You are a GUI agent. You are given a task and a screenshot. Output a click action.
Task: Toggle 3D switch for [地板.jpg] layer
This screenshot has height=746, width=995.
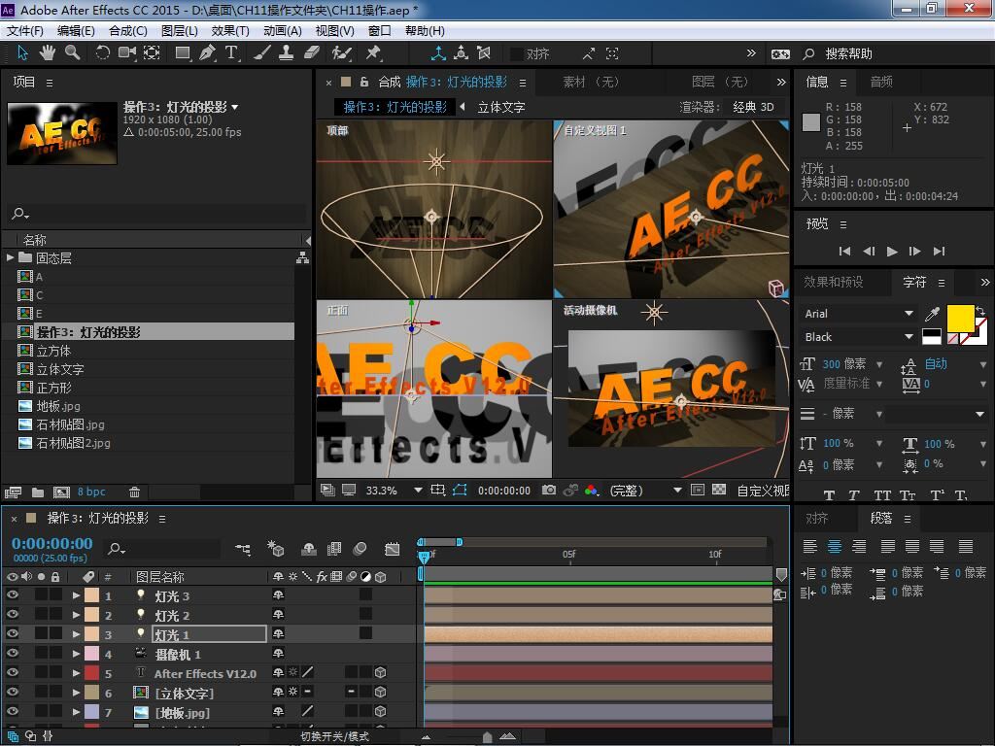point(380,712)
